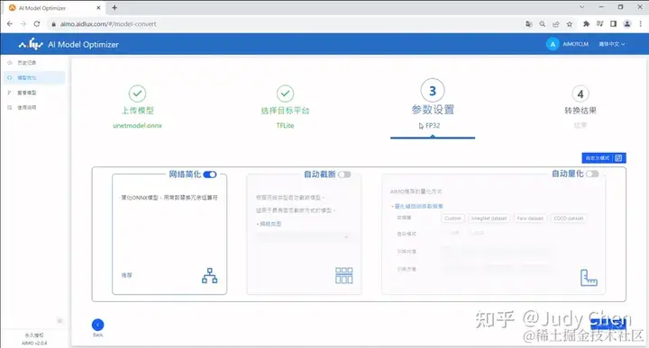Click the round blue Back button
The image size is (649, 348).
97,325
